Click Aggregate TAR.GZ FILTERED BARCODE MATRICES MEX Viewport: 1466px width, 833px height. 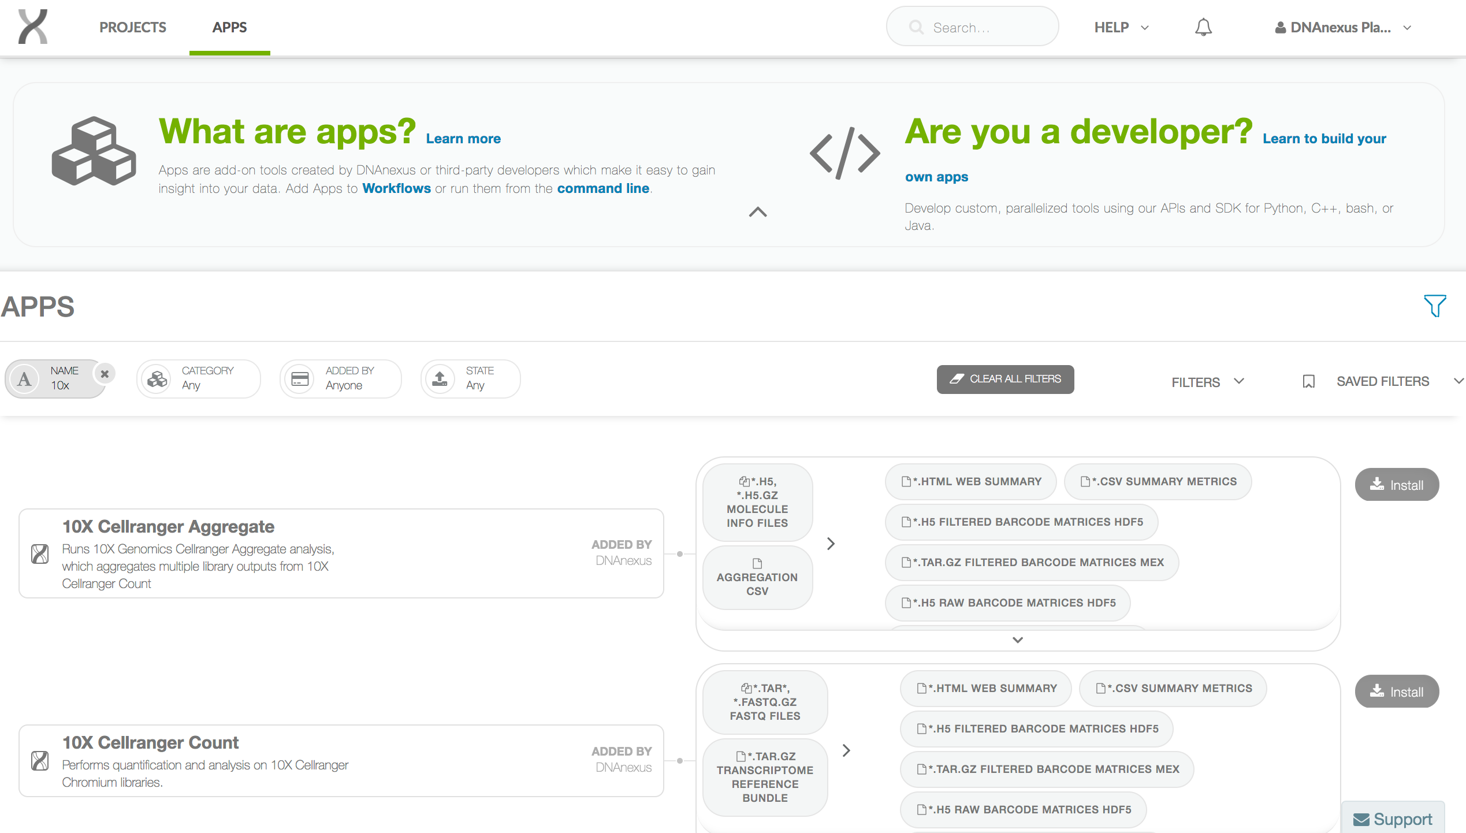click(x=1032, y=562)
